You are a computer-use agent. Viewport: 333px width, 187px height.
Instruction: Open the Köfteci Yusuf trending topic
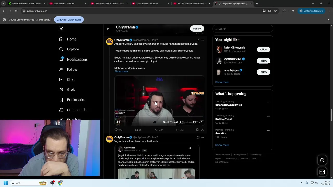point(224,119)
